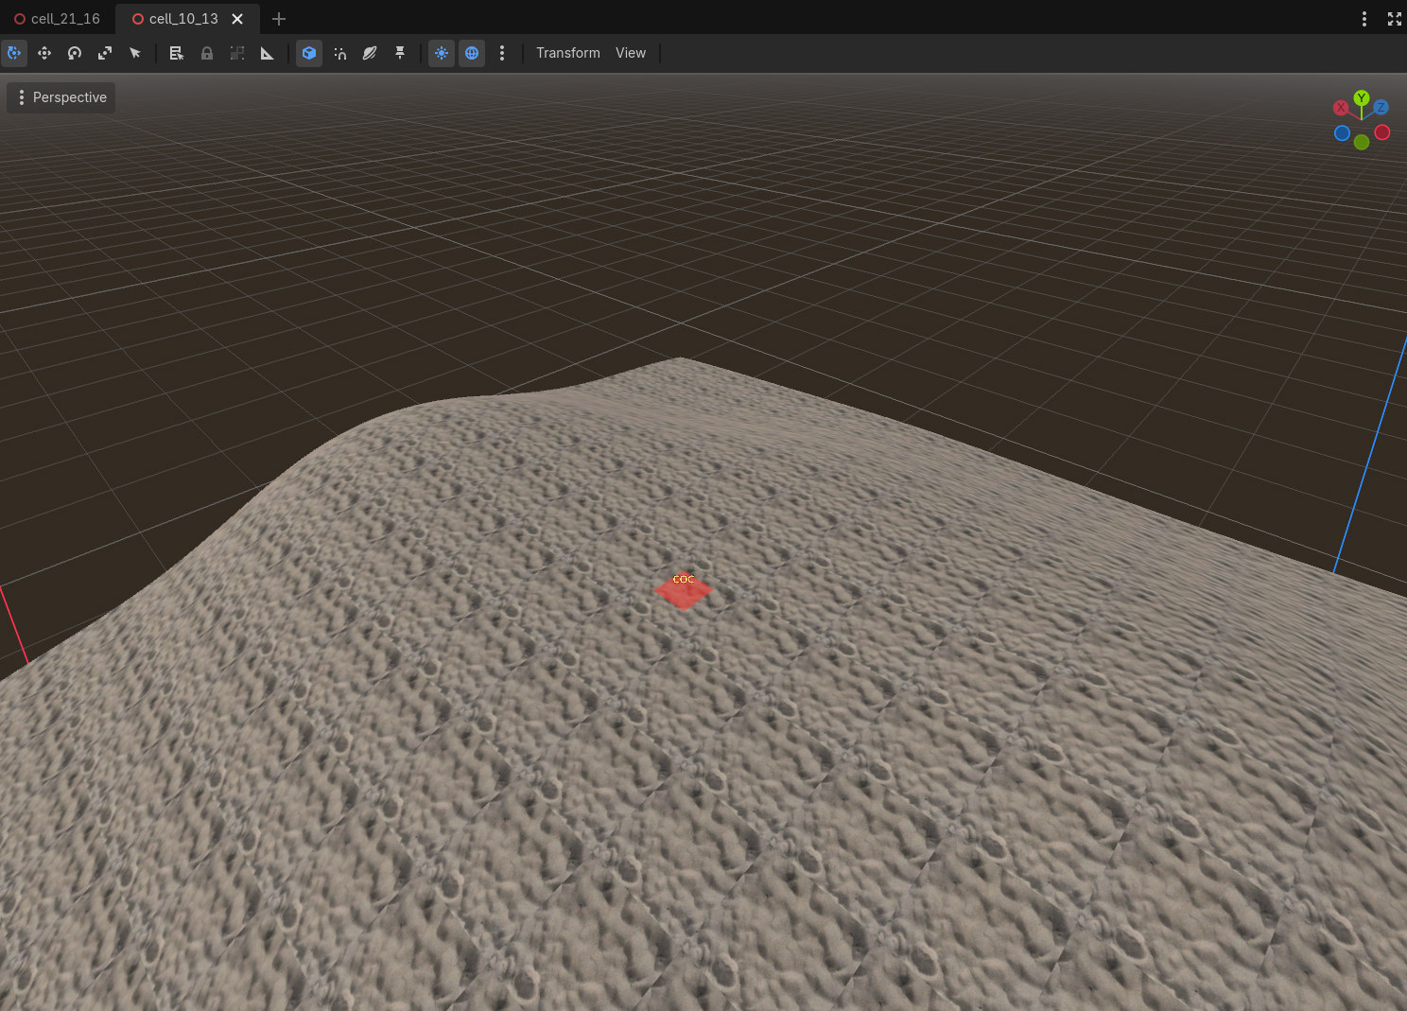Image resolution: width=1407 pixels, height=1011 pixels.
Task: Close the cell_10_13 tab
Action: 237,18
